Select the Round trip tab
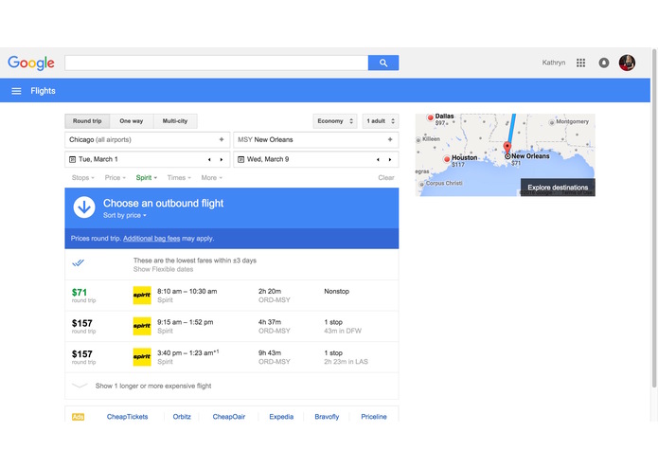This screenshot has width=658, height=468. point(87,121)
